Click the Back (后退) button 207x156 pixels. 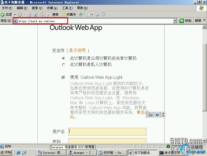(6, 14)
